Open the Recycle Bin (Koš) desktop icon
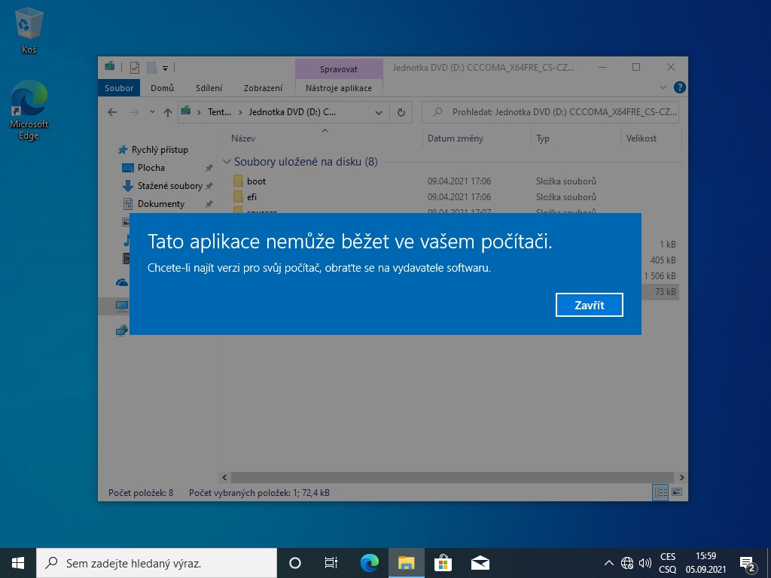The image size is (771, 578). (29, 30)
